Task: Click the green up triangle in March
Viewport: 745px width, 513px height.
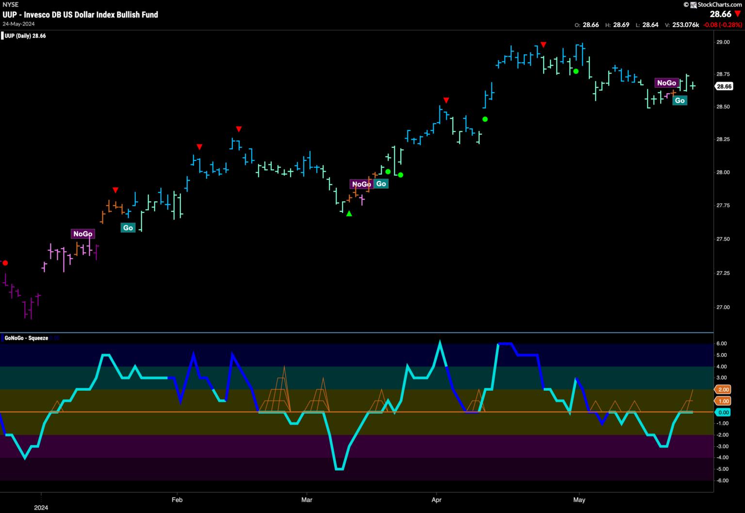Action: (x=349, y=213)
